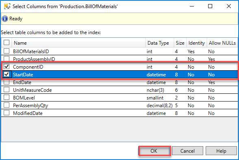Uncheck the ComponentID column checkbox

pyautogui.click(x=7, y=67)
